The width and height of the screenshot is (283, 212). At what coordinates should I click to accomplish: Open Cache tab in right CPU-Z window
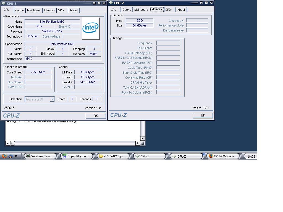coord(127,10)
